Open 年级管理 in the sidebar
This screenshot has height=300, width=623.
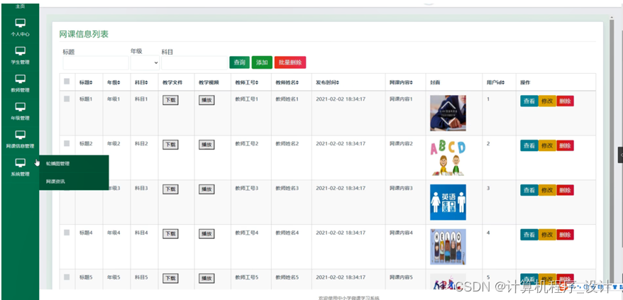(x=21, y=111)
